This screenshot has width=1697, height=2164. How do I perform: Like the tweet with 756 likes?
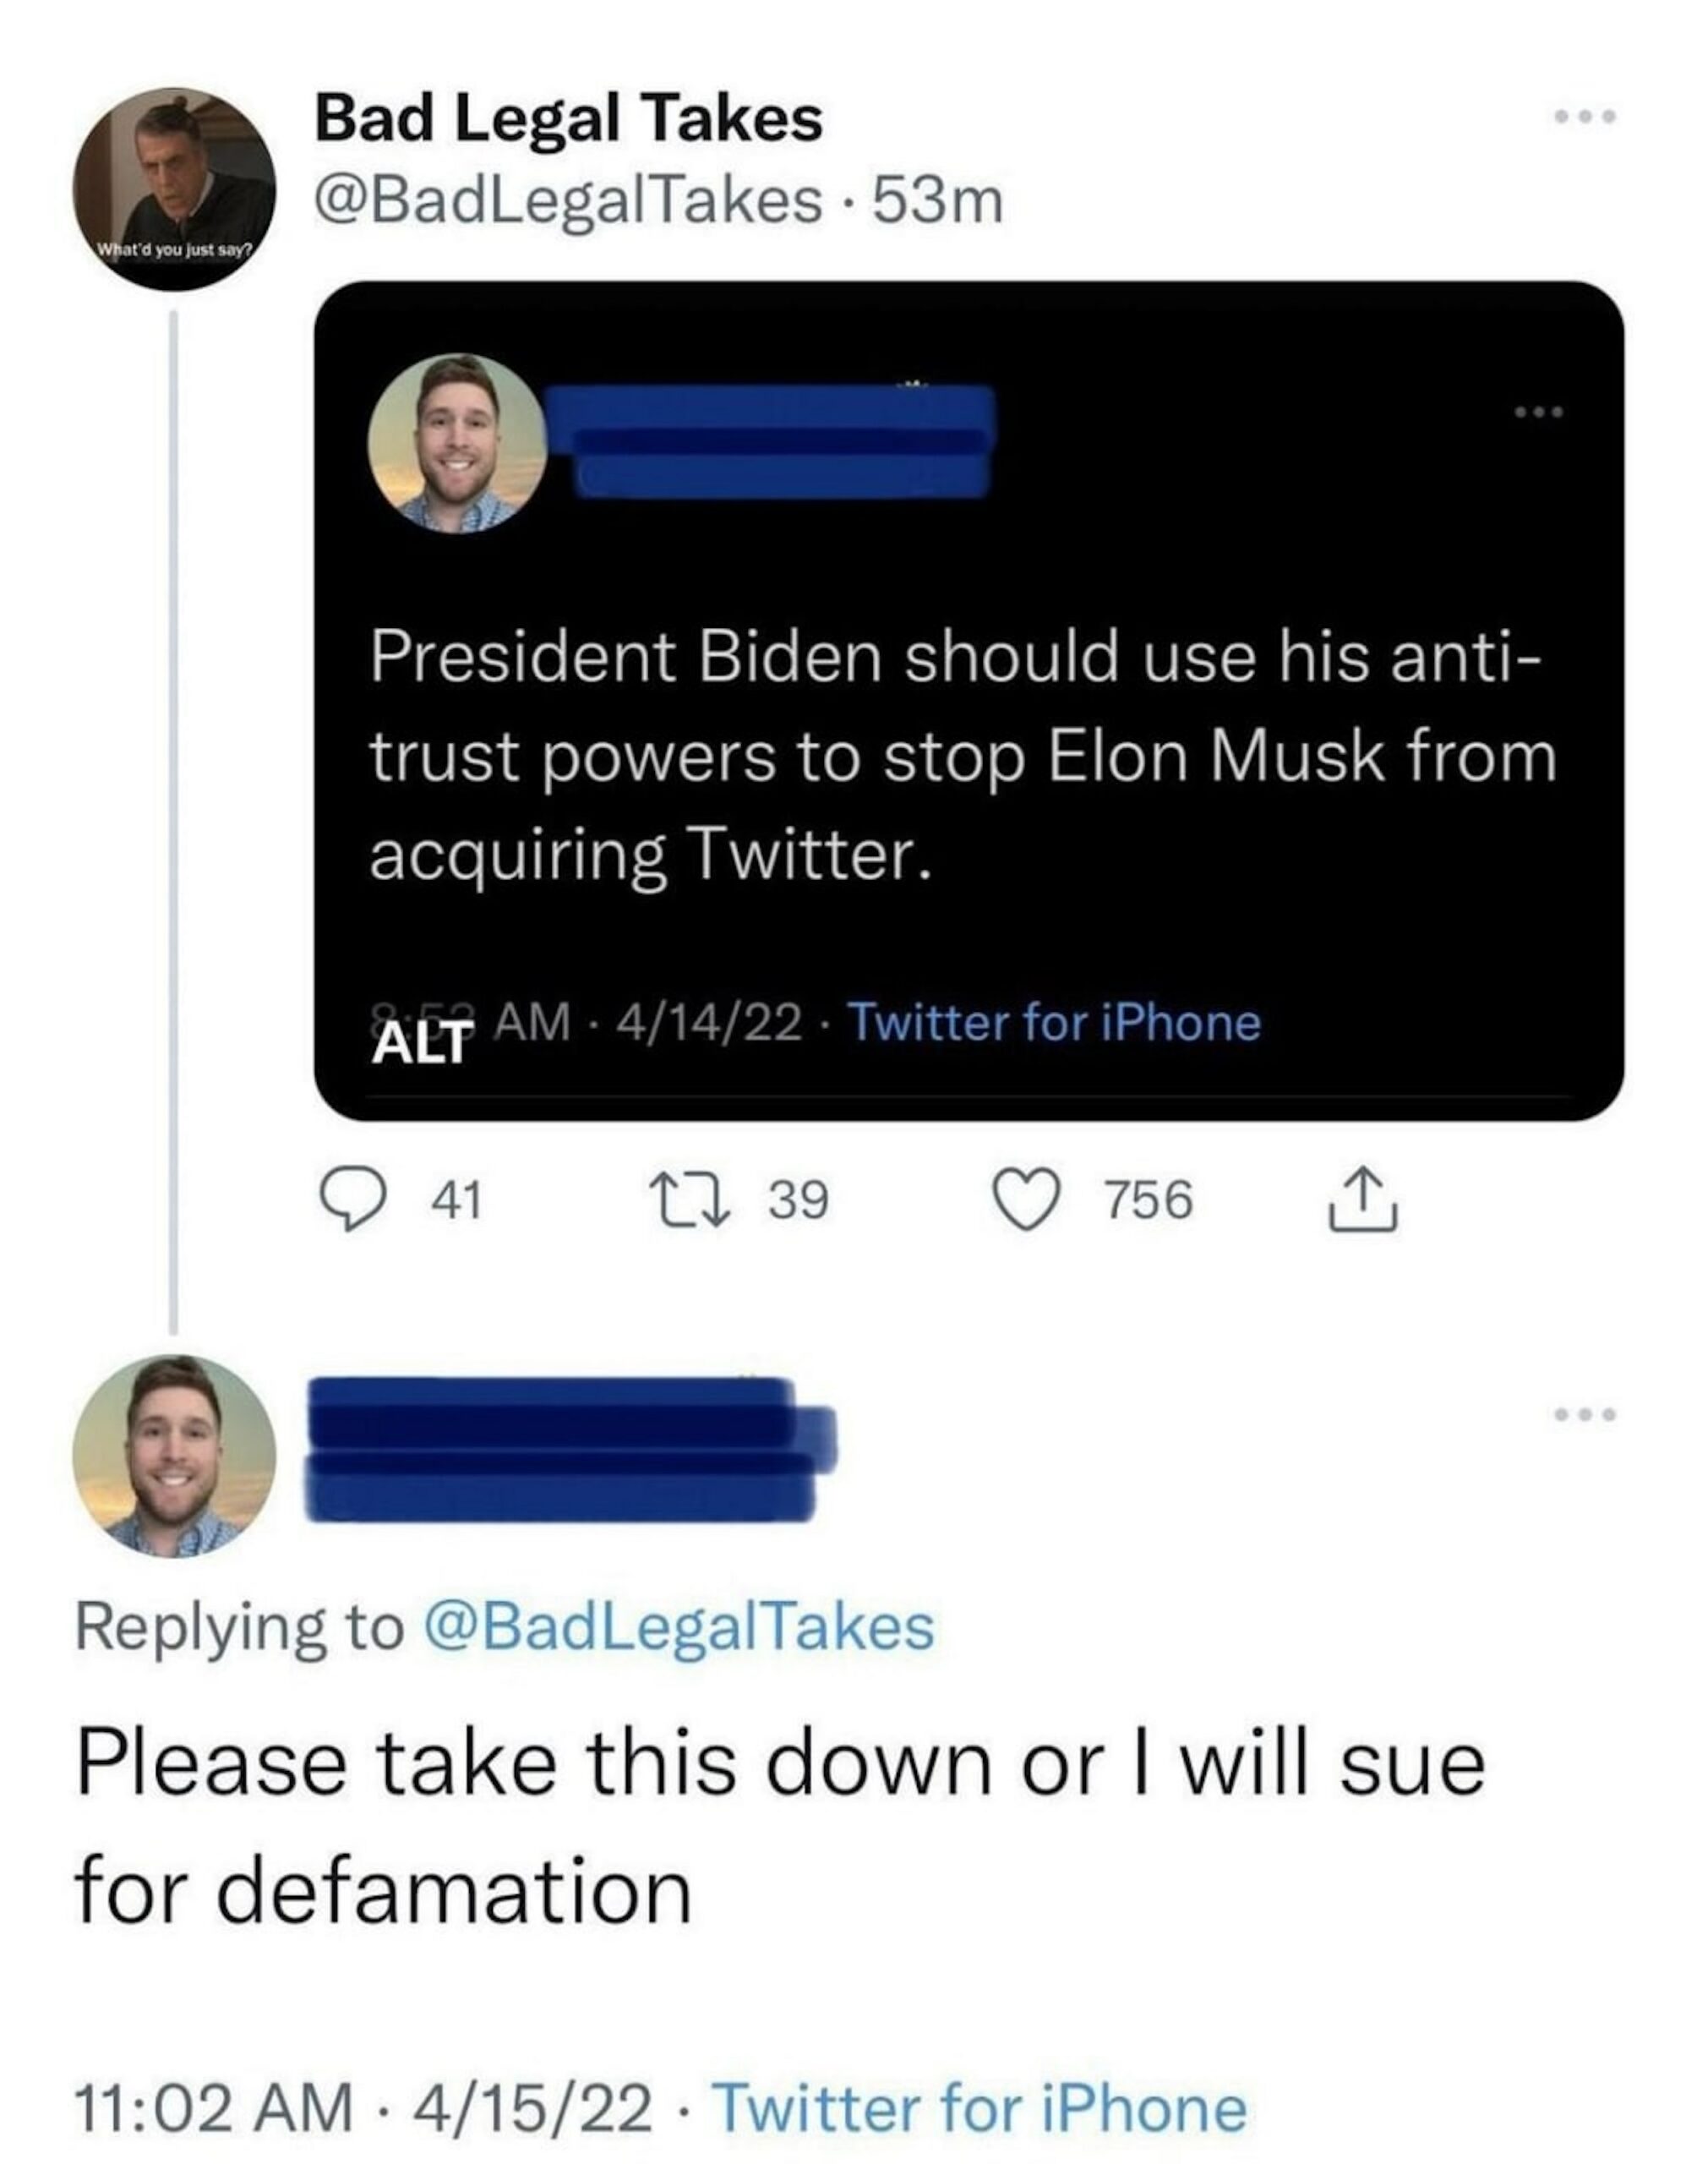tap(1026, 1199)
